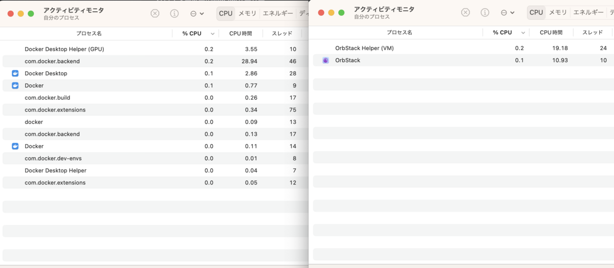Click the Docker icon with 0.77 CPU time
This screenshot has width=614, height=268.
(x=15, y=85)
